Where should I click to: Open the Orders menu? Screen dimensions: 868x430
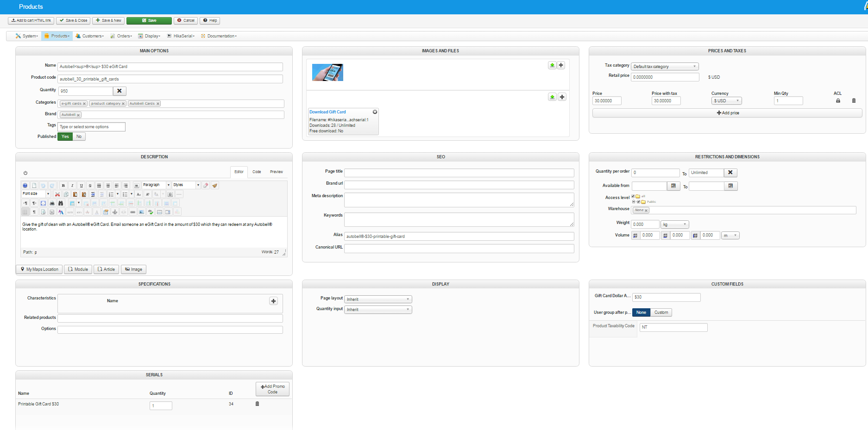[x=121, y=36]
